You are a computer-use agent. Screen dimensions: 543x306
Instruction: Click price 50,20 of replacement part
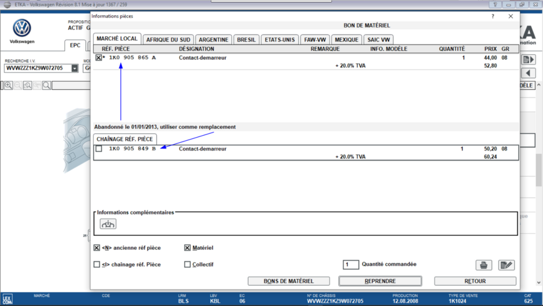coord(490,149)
